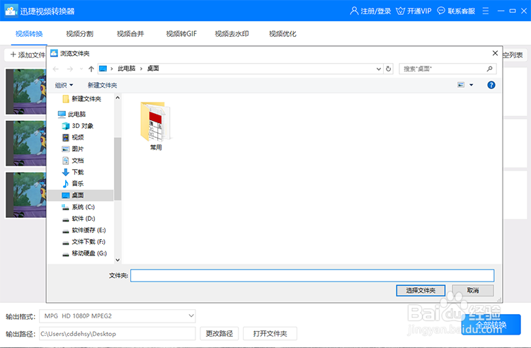Viewport: 531px width, 348px height.
Task: Switch to 视频分割 tab
Action: (x=79, y=34)
